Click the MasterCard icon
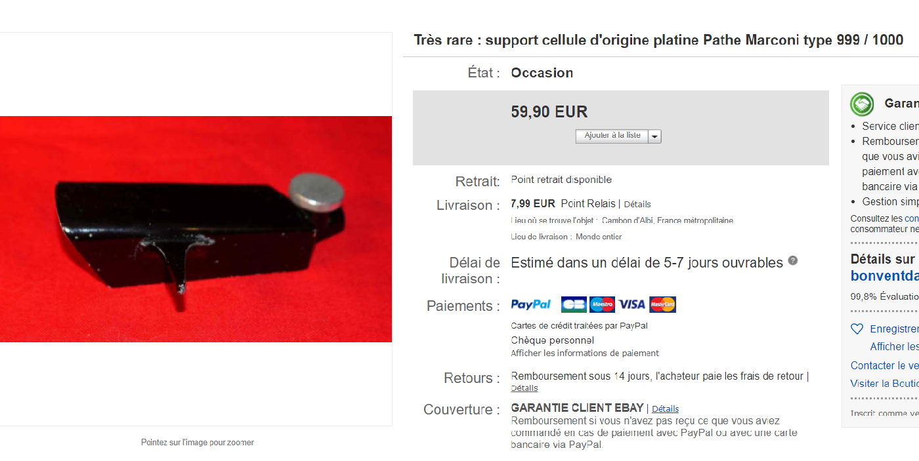 662,305
